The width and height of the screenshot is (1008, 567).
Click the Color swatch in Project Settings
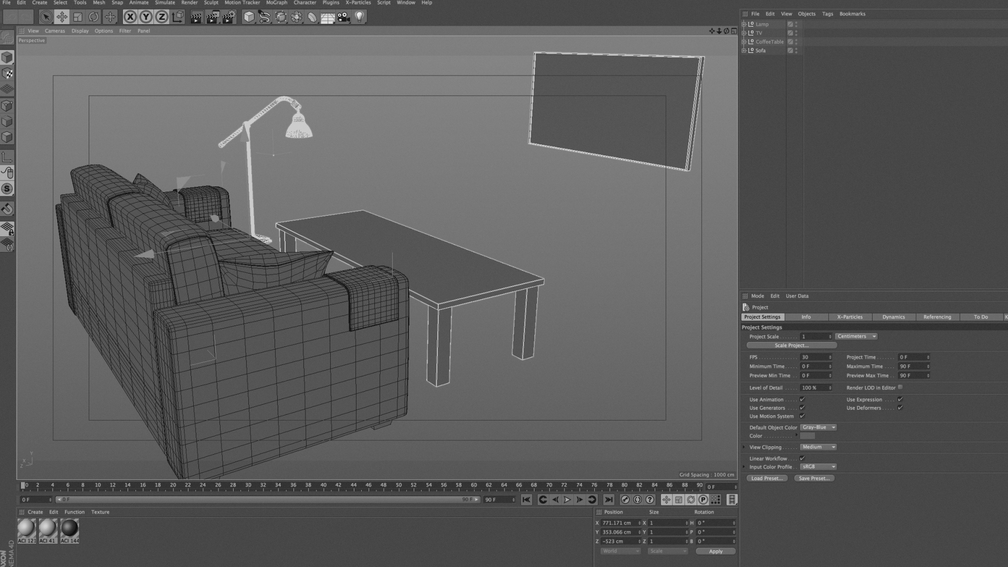pos(807,436)
